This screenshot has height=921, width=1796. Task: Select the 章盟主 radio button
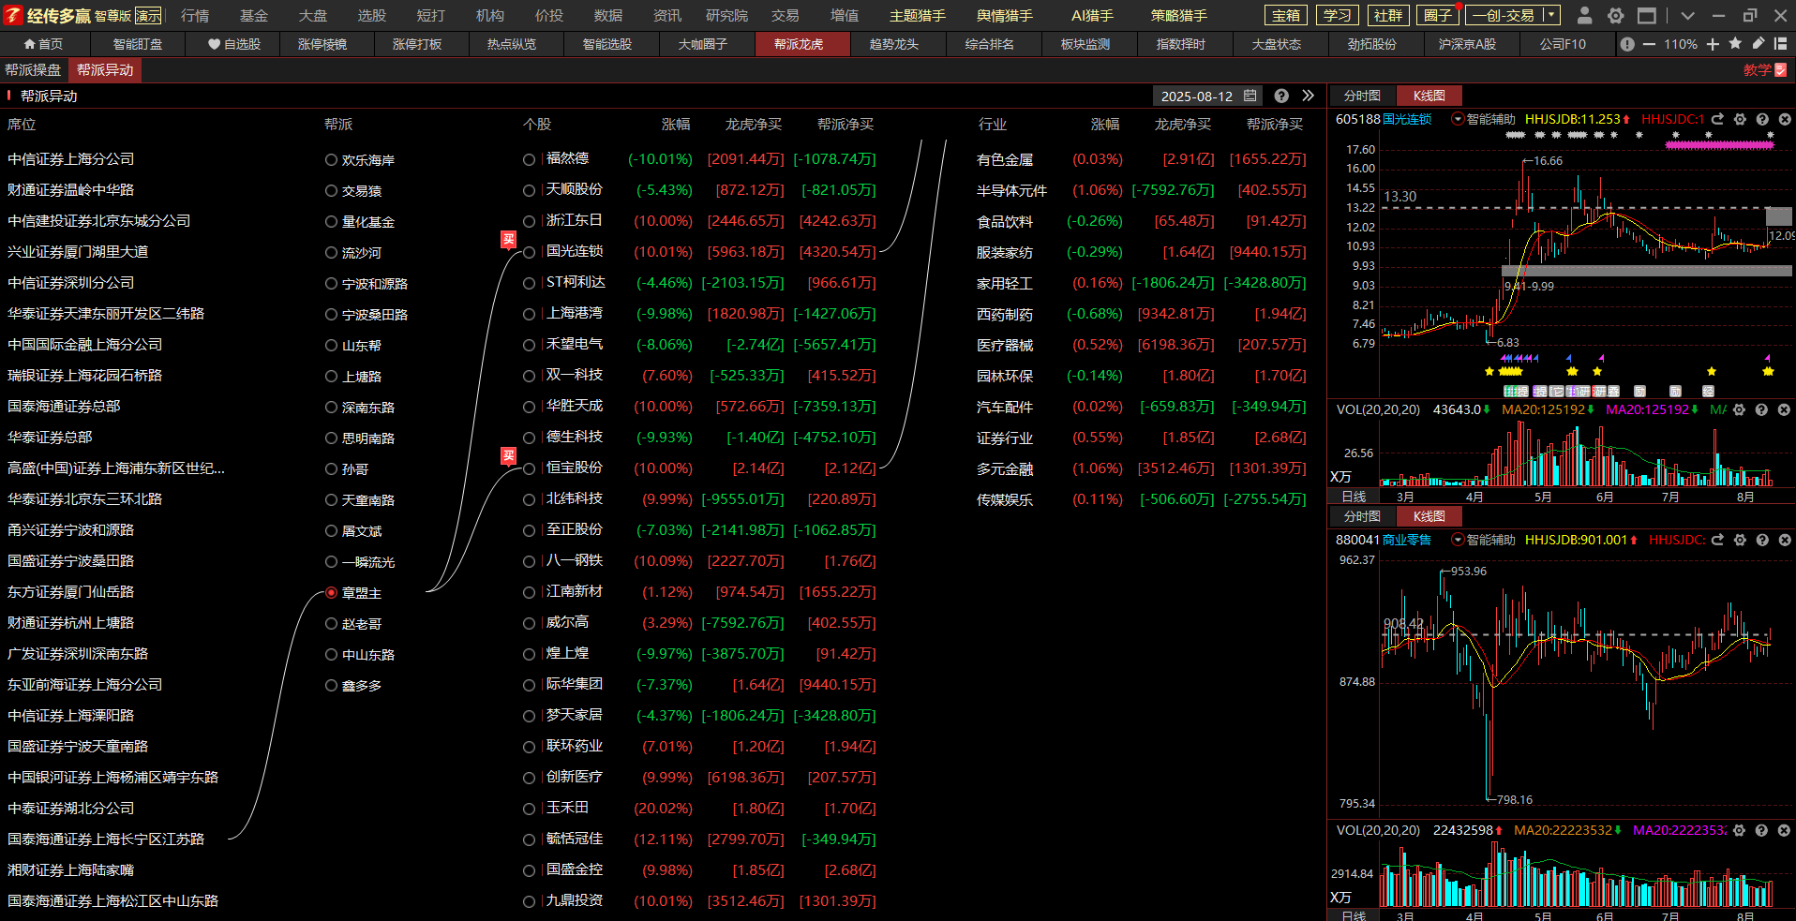tap(331, 593)
